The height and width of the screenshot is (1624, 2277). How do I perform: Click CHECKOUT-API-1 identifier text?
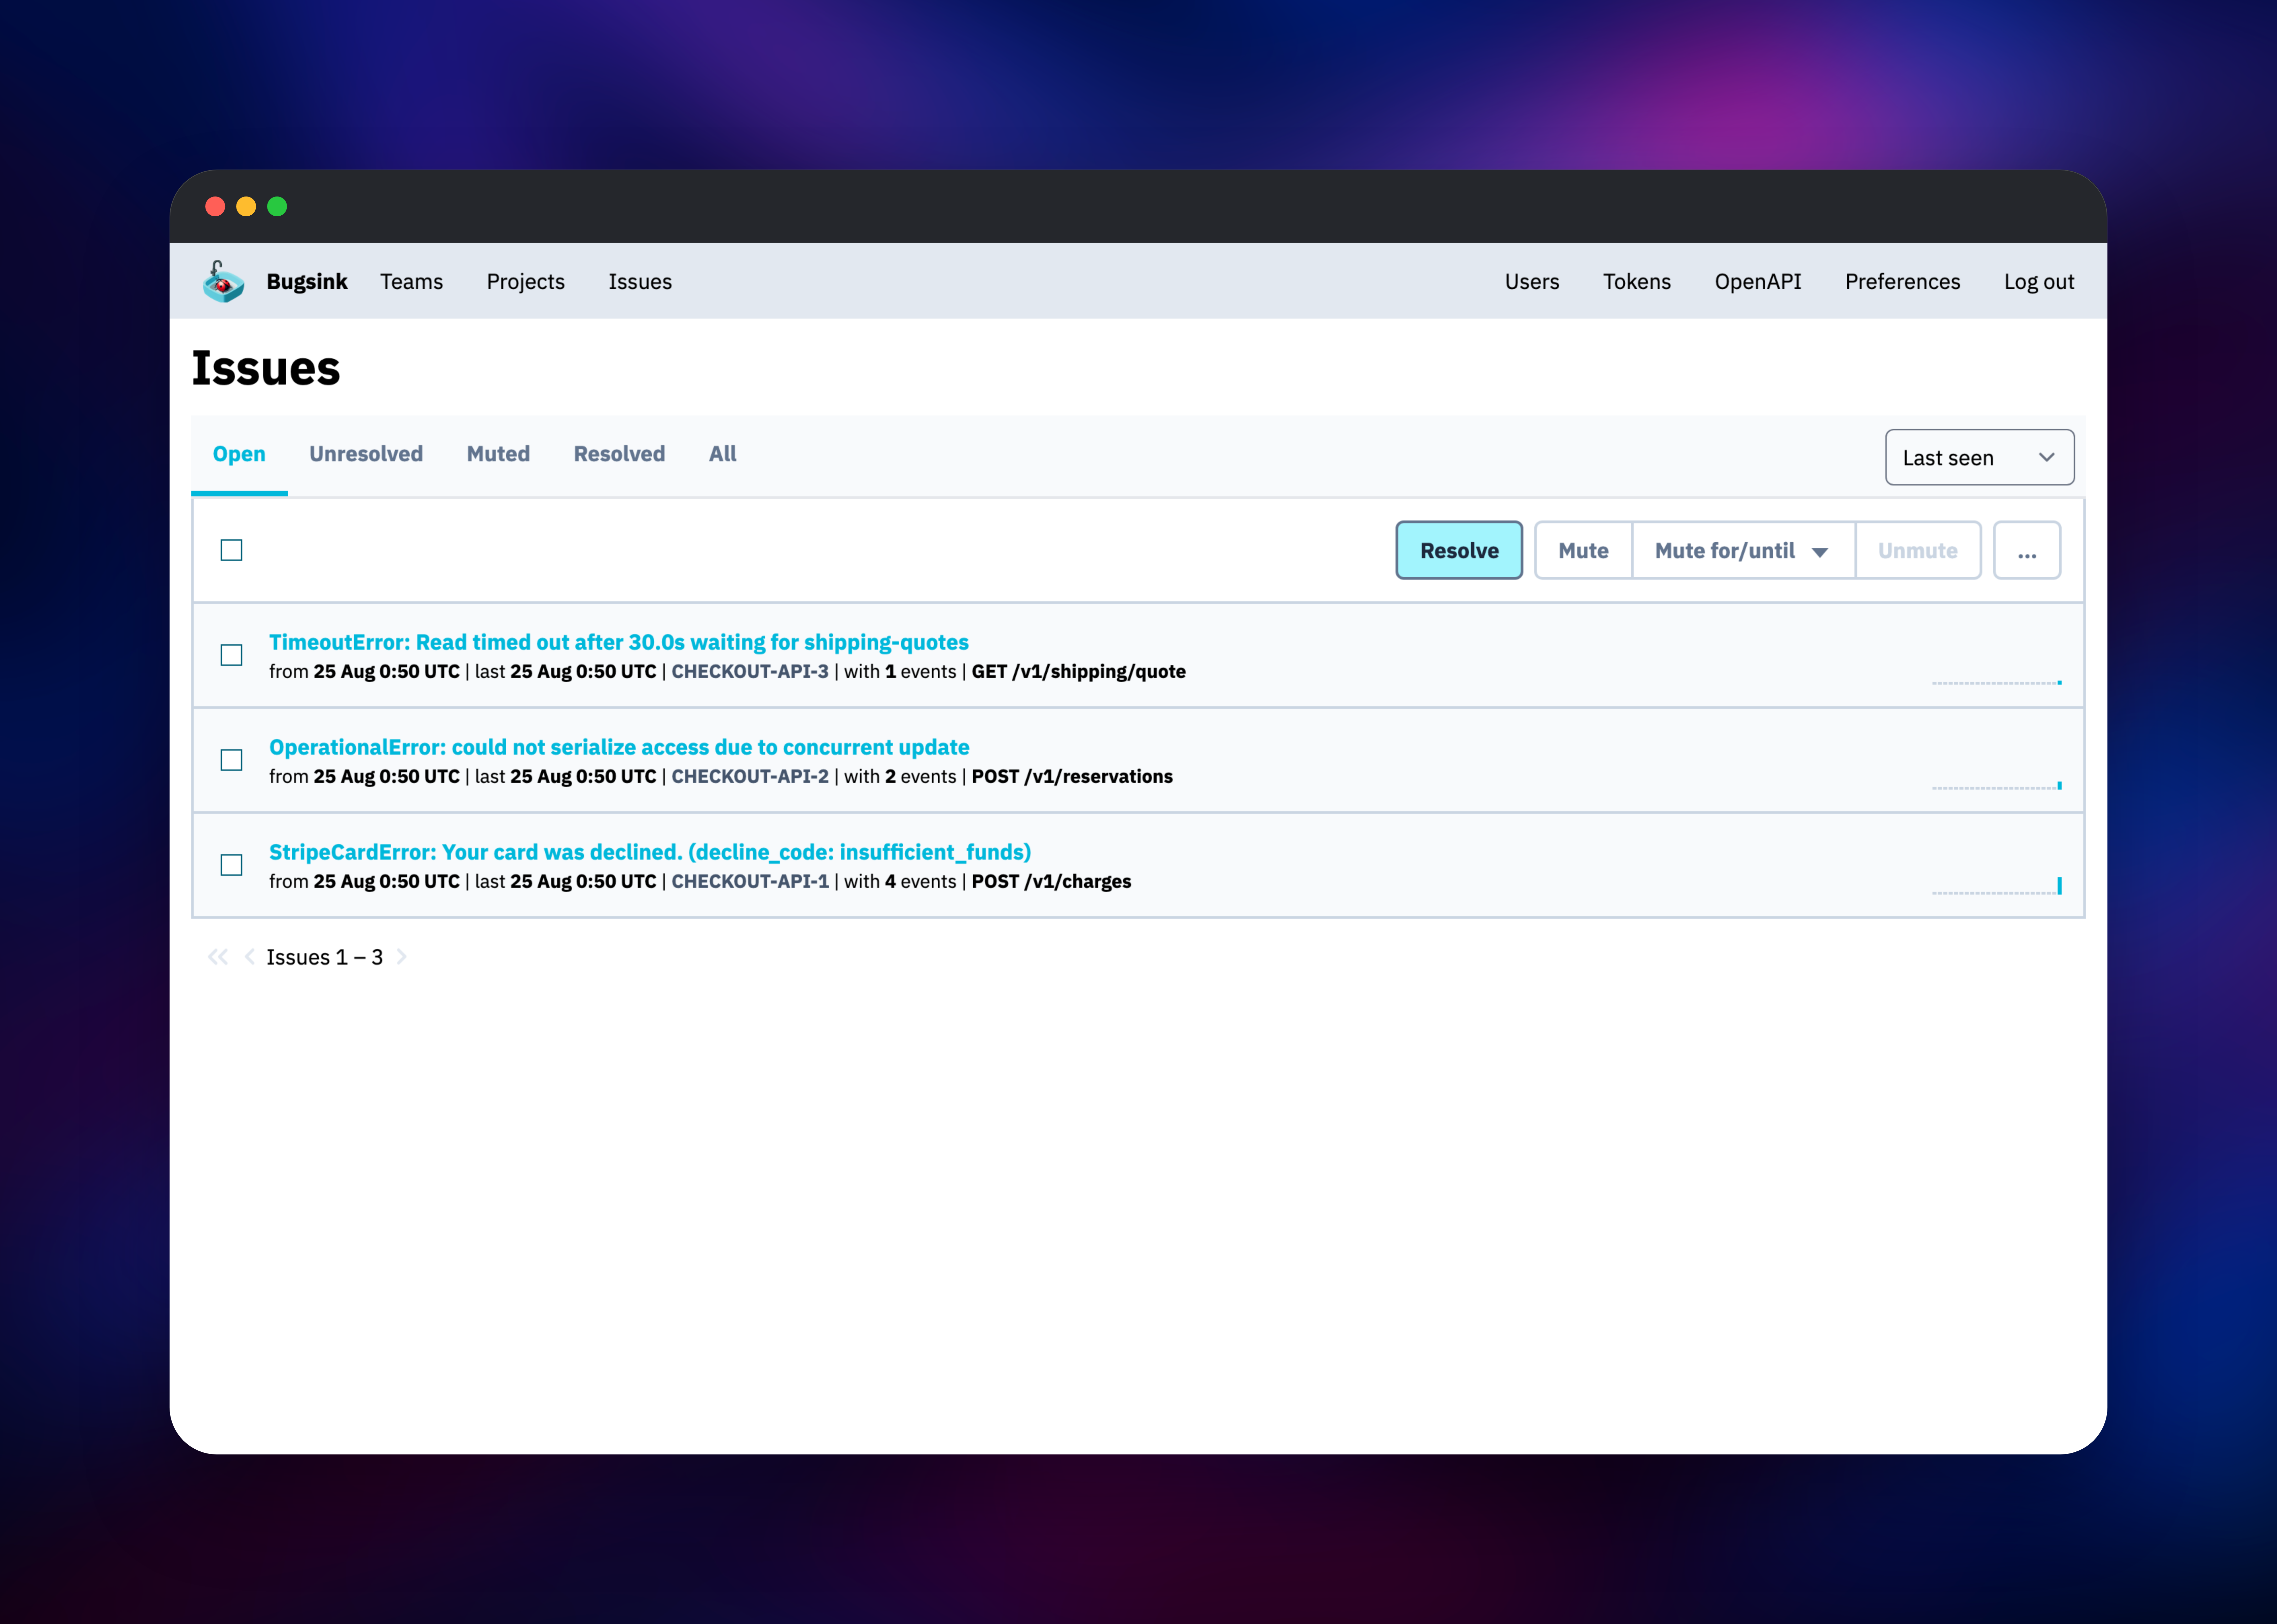tap(750, 882)
